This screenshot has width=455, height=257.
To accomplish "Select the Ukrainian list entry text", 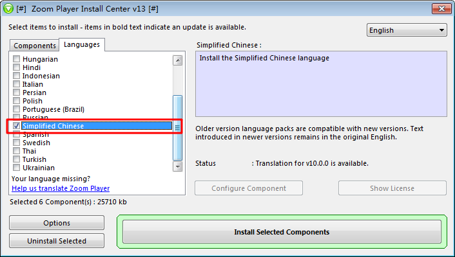I will [x=39, y=168].
